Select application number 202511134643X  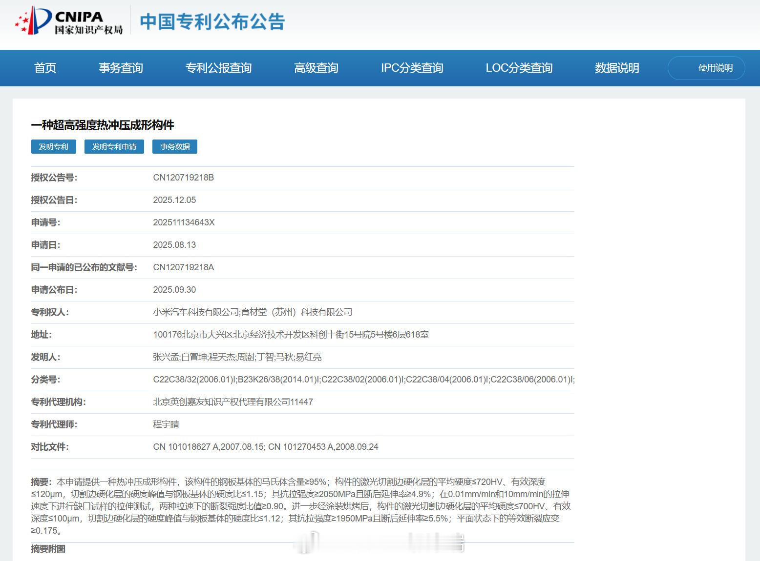[x=184, y=222]
